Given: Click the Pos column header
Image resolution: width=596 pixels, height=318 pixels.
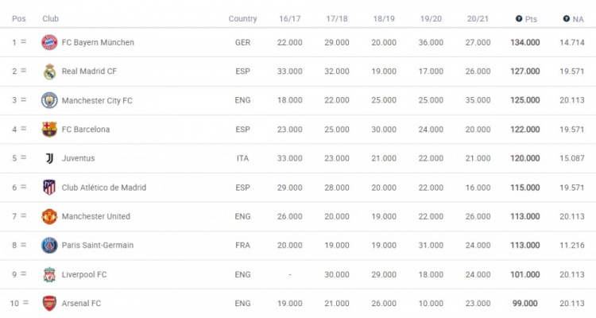Looking at the screenshot, I should point(19,18).
